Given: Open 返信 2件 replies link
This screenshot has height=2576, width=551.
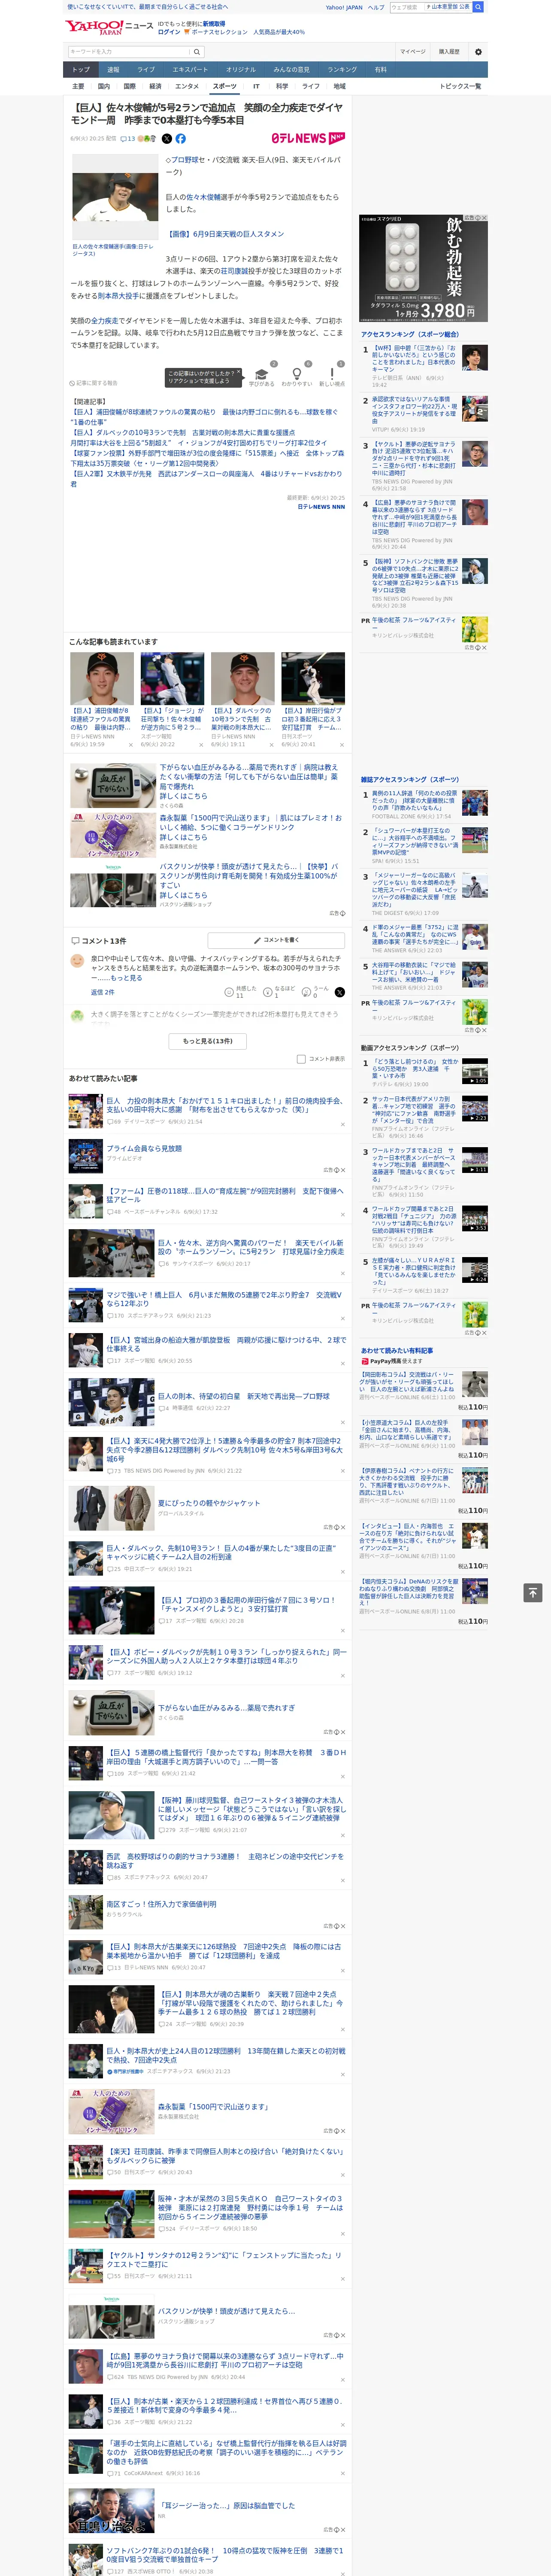Looking at the screenshot, I should [x=102, y=992].
